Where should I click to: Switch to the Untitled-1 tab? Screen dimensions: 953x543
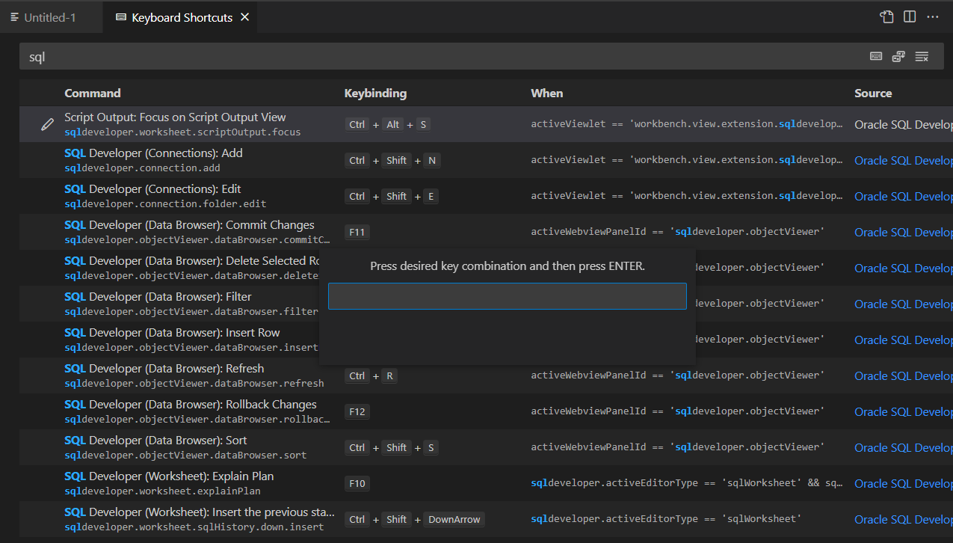pos(51,17)
